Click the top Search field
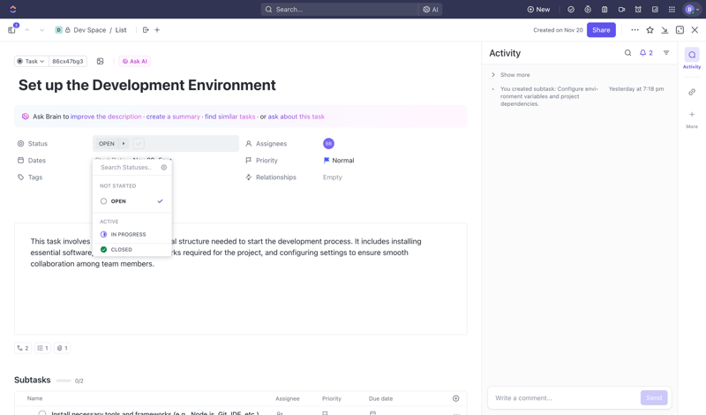706x415 pixels. (340, 10)
